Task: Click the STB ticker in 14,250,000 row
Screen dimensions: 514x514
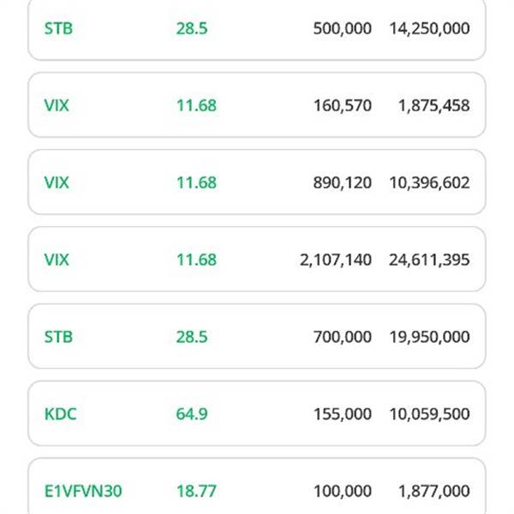Action: tap(58, 28)
